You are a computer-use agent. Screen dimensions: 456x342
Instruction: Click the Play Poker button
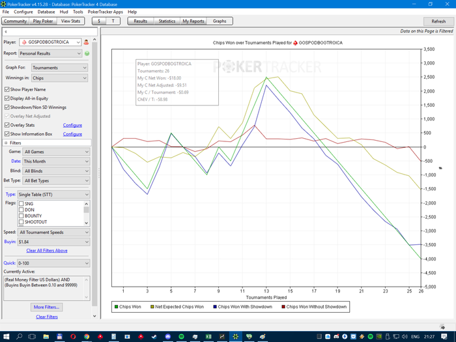pos(43,21)
